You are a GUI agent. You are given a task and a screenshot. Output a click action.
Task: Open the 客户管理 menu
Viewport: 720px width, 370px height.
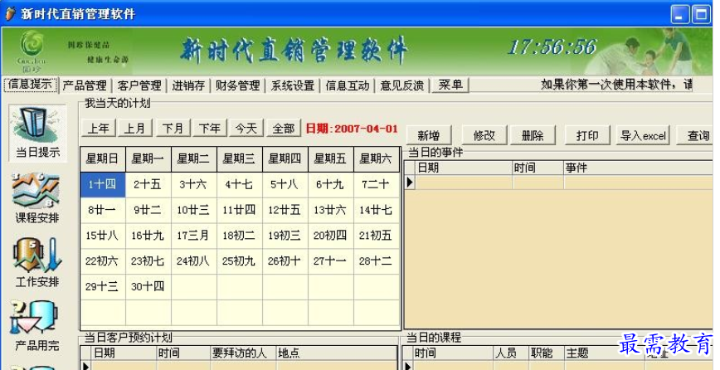139,85
